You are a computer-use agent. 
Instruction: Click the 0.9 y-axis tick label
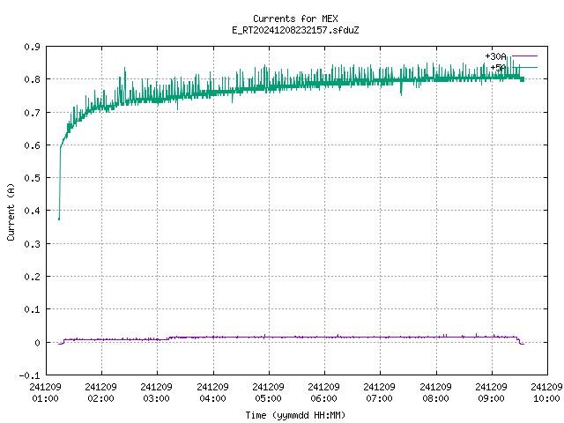tap(32, 47)
